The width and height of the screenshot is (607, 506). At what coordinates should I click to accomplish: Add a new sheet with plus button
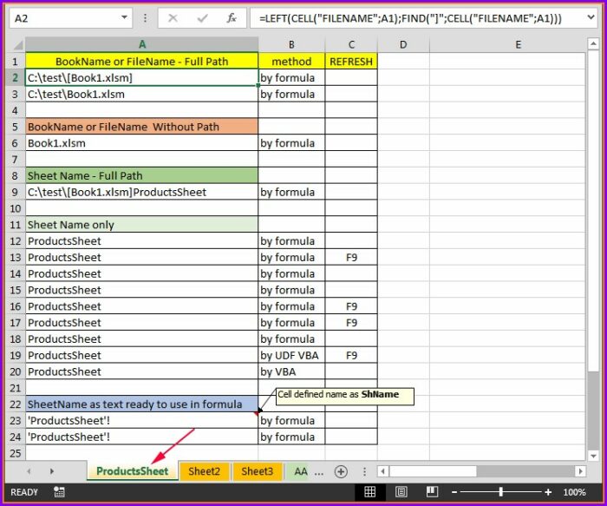[x=341, y=471]
